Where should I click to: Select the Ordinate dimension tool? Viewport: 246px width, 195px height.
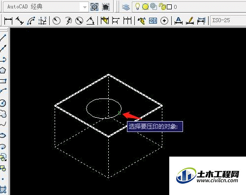click(42, 21)
